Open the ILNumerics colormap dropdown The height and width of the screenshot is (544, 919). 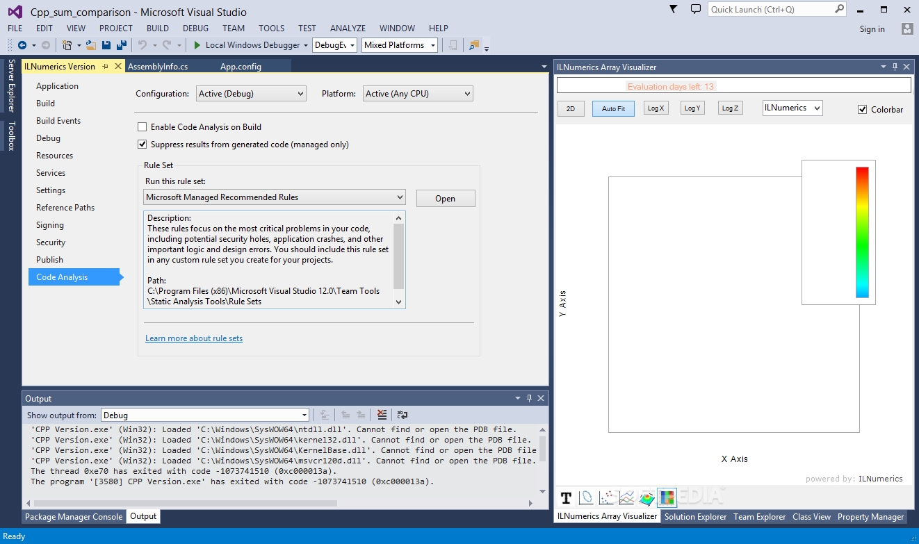coord(792,108)
